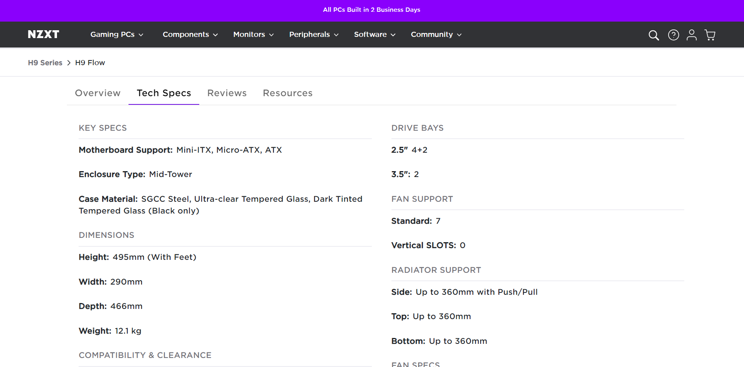Expand the Gaming PCs dropdown
This screenshot has width=744, height=367.
pyautogui.click(x=117, y=35)
